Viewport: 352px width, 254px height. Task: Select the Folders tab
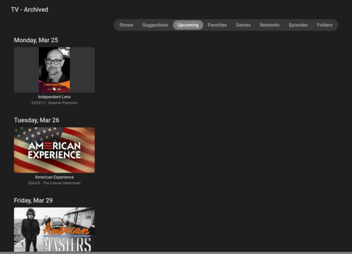pos(325,25)
